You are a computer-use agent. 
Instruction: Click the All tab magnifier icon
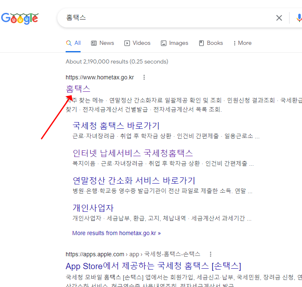point(69,43)
